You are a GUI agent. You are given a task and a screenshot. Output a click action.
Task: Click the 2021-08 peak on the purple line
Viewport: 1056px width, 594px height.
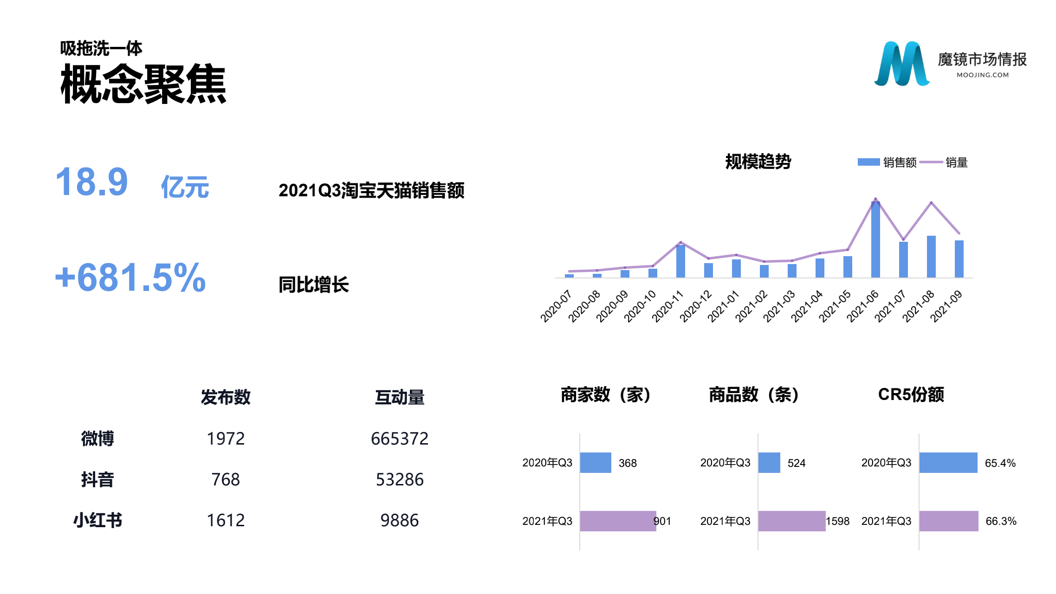931,203
